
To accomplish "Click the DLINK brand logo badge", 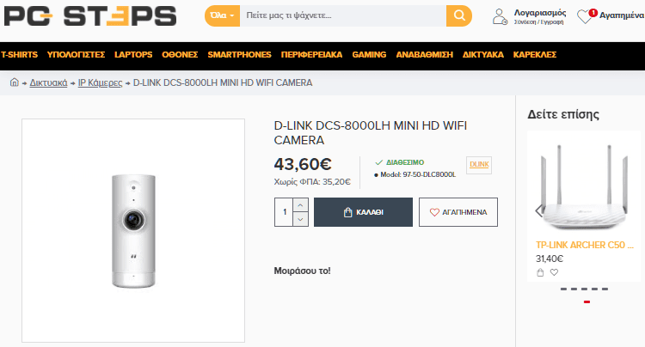I will 479,165.
